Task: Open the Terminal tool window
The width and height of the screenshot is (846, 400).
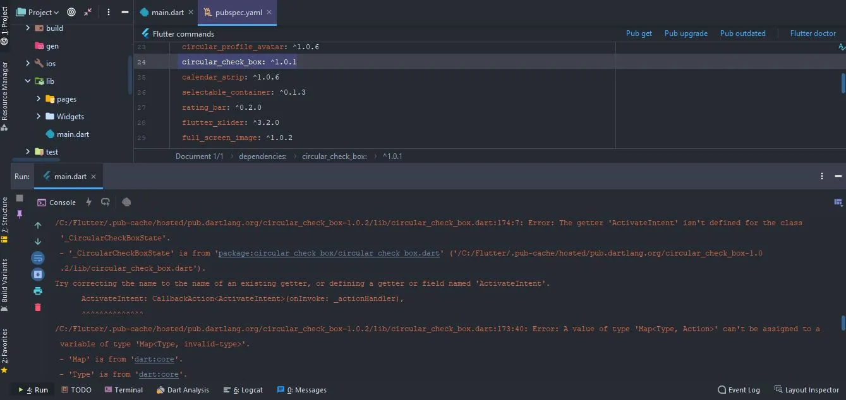Action: point(124,390)
